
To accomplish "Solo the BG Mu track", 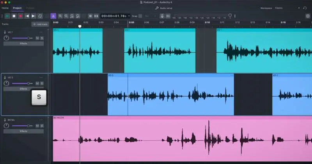I will (x=42, y=126).
